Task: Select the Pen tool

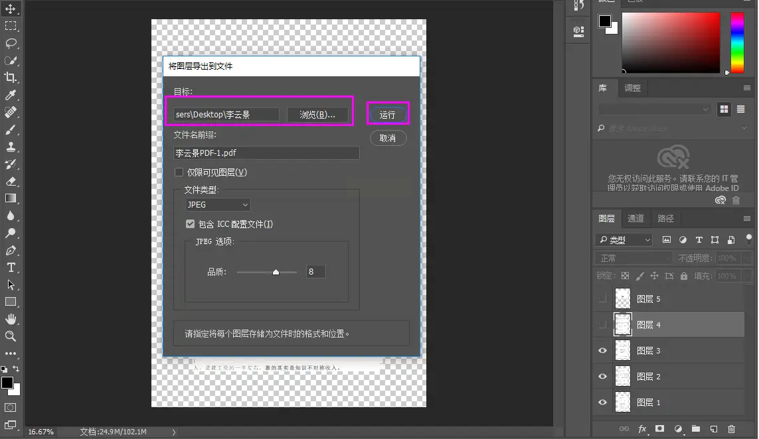Action: click(10, 251)
